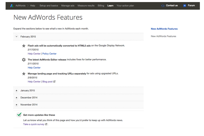This screenshot has height=136, width=204.
Task: Open Help Center link under Flash ads item
Action: (34, 53)
